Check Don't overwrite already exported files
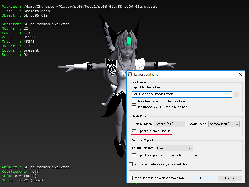Image resolution: width=249 pixels, height=187 pixels. (x=131, y=164)
